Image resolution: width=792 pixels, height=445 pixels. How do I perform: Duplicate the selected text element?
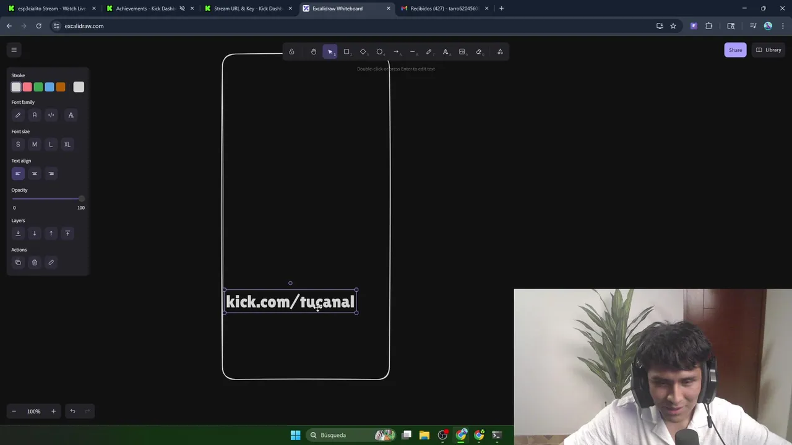coord(18,263)
